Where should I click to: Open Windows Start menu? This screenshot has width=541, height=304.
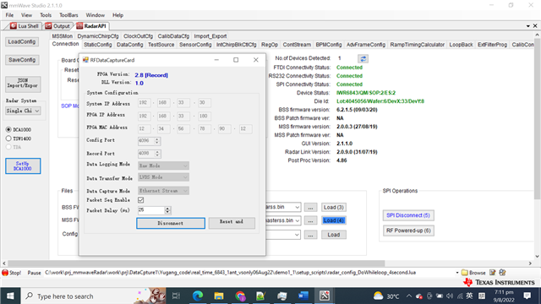coord(10,296)
